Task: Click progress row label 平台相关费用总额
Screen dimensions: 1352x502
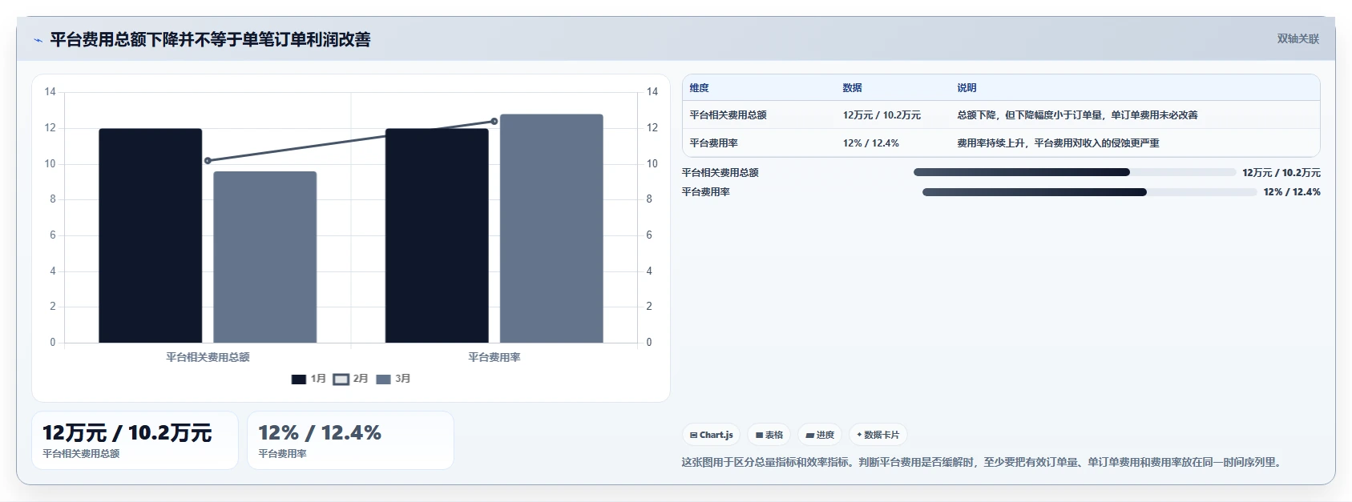Action: pyautogui.click(x=720, y=173)
